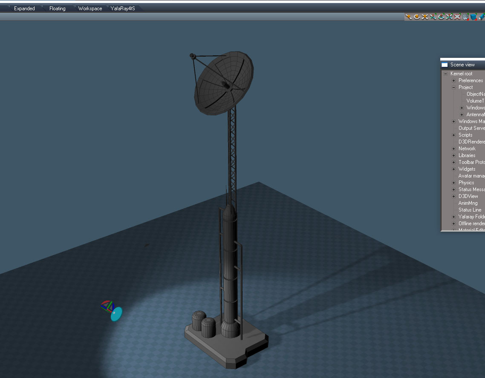Select the Widgets tree label
The height and width of the screenshot is (378, 485).
coord(467,169)
